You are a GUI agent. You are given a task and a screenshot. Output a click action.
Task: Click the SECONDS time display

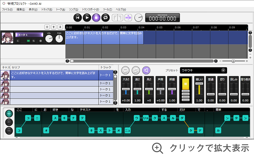tap(163, 18)
